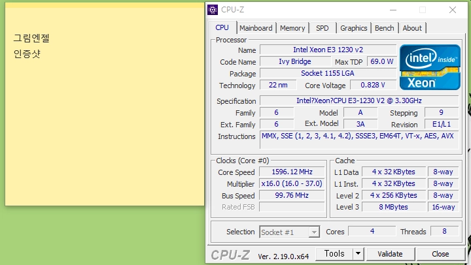471x265 pixels.
Task: Select the CPU tab
Action: (x=222, y=27)
